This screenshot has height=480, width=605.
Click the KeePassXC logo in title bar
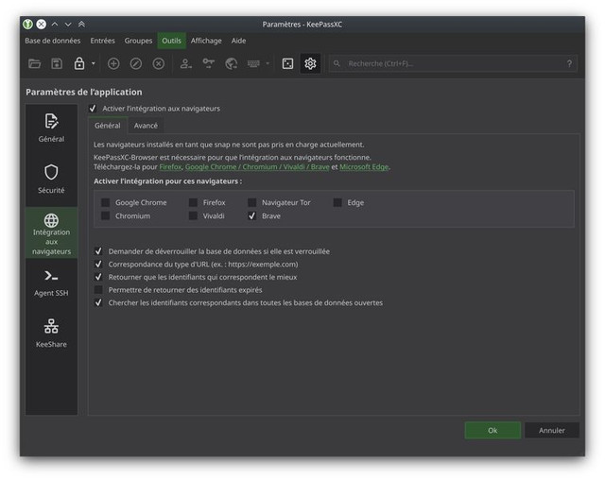27,25
